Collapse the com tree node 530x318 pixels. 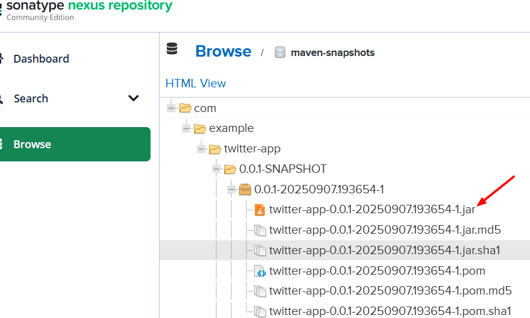click(172, 108)
